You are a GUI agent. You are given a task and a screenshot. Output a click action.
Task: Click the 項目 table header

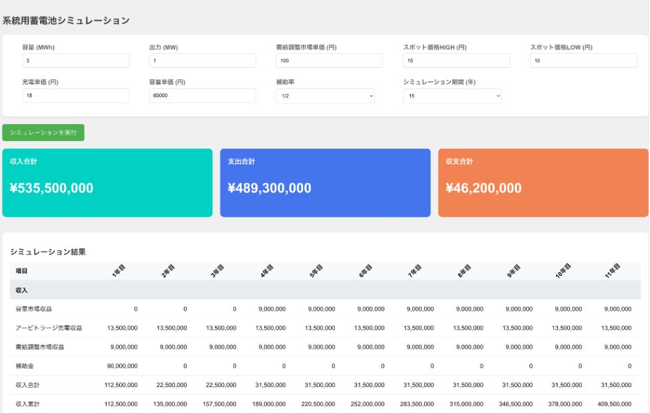(21, 270)
